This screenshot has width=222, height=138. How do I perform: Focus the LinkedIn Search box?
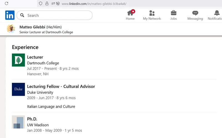coord(54,15)
